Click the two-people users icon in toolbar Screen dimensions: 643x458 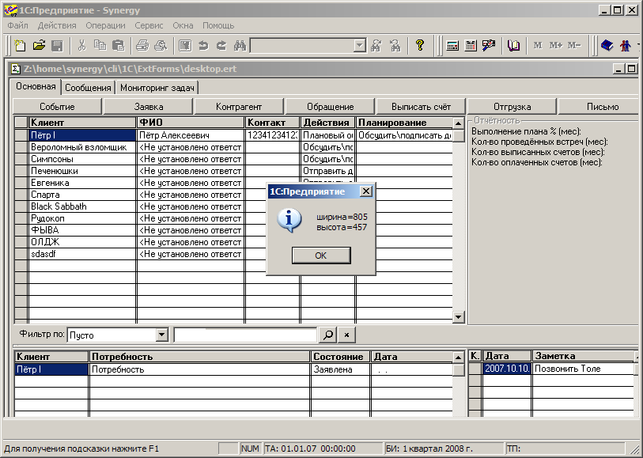(x=626, y=46)
